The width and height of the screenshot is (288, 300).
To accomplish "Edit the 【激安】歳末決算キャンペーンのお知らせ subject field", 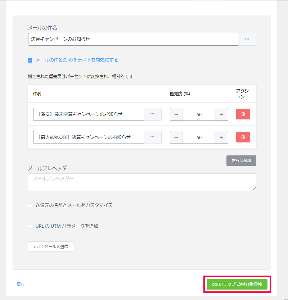I will pos(89,114).
